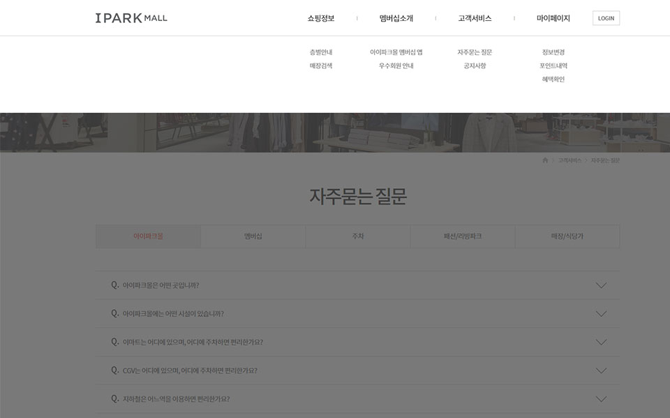Image resolution: width=670 pixels, height=418 pixels.
Task: Expand the CGV location question chevron
Action: 601,371
